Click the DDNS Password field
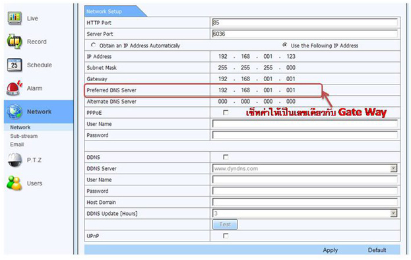 pyautogui.click(x=305, y=191)
